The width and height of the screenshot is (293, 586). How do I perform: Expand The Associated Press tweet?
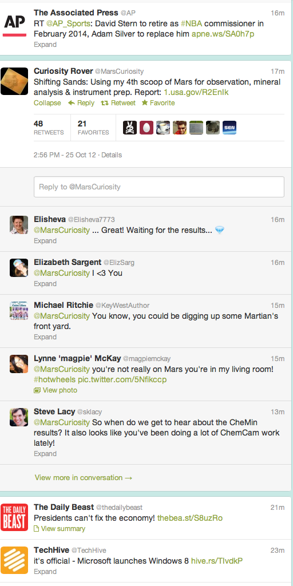coord(45,45)
